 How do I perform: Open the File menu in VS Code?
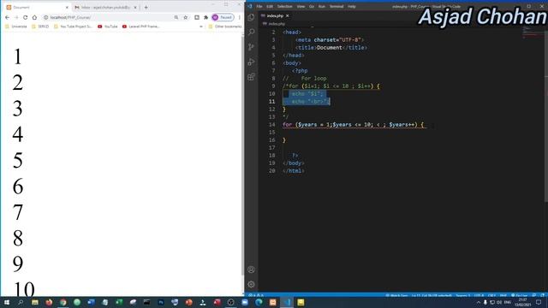(x=259, y=6)
